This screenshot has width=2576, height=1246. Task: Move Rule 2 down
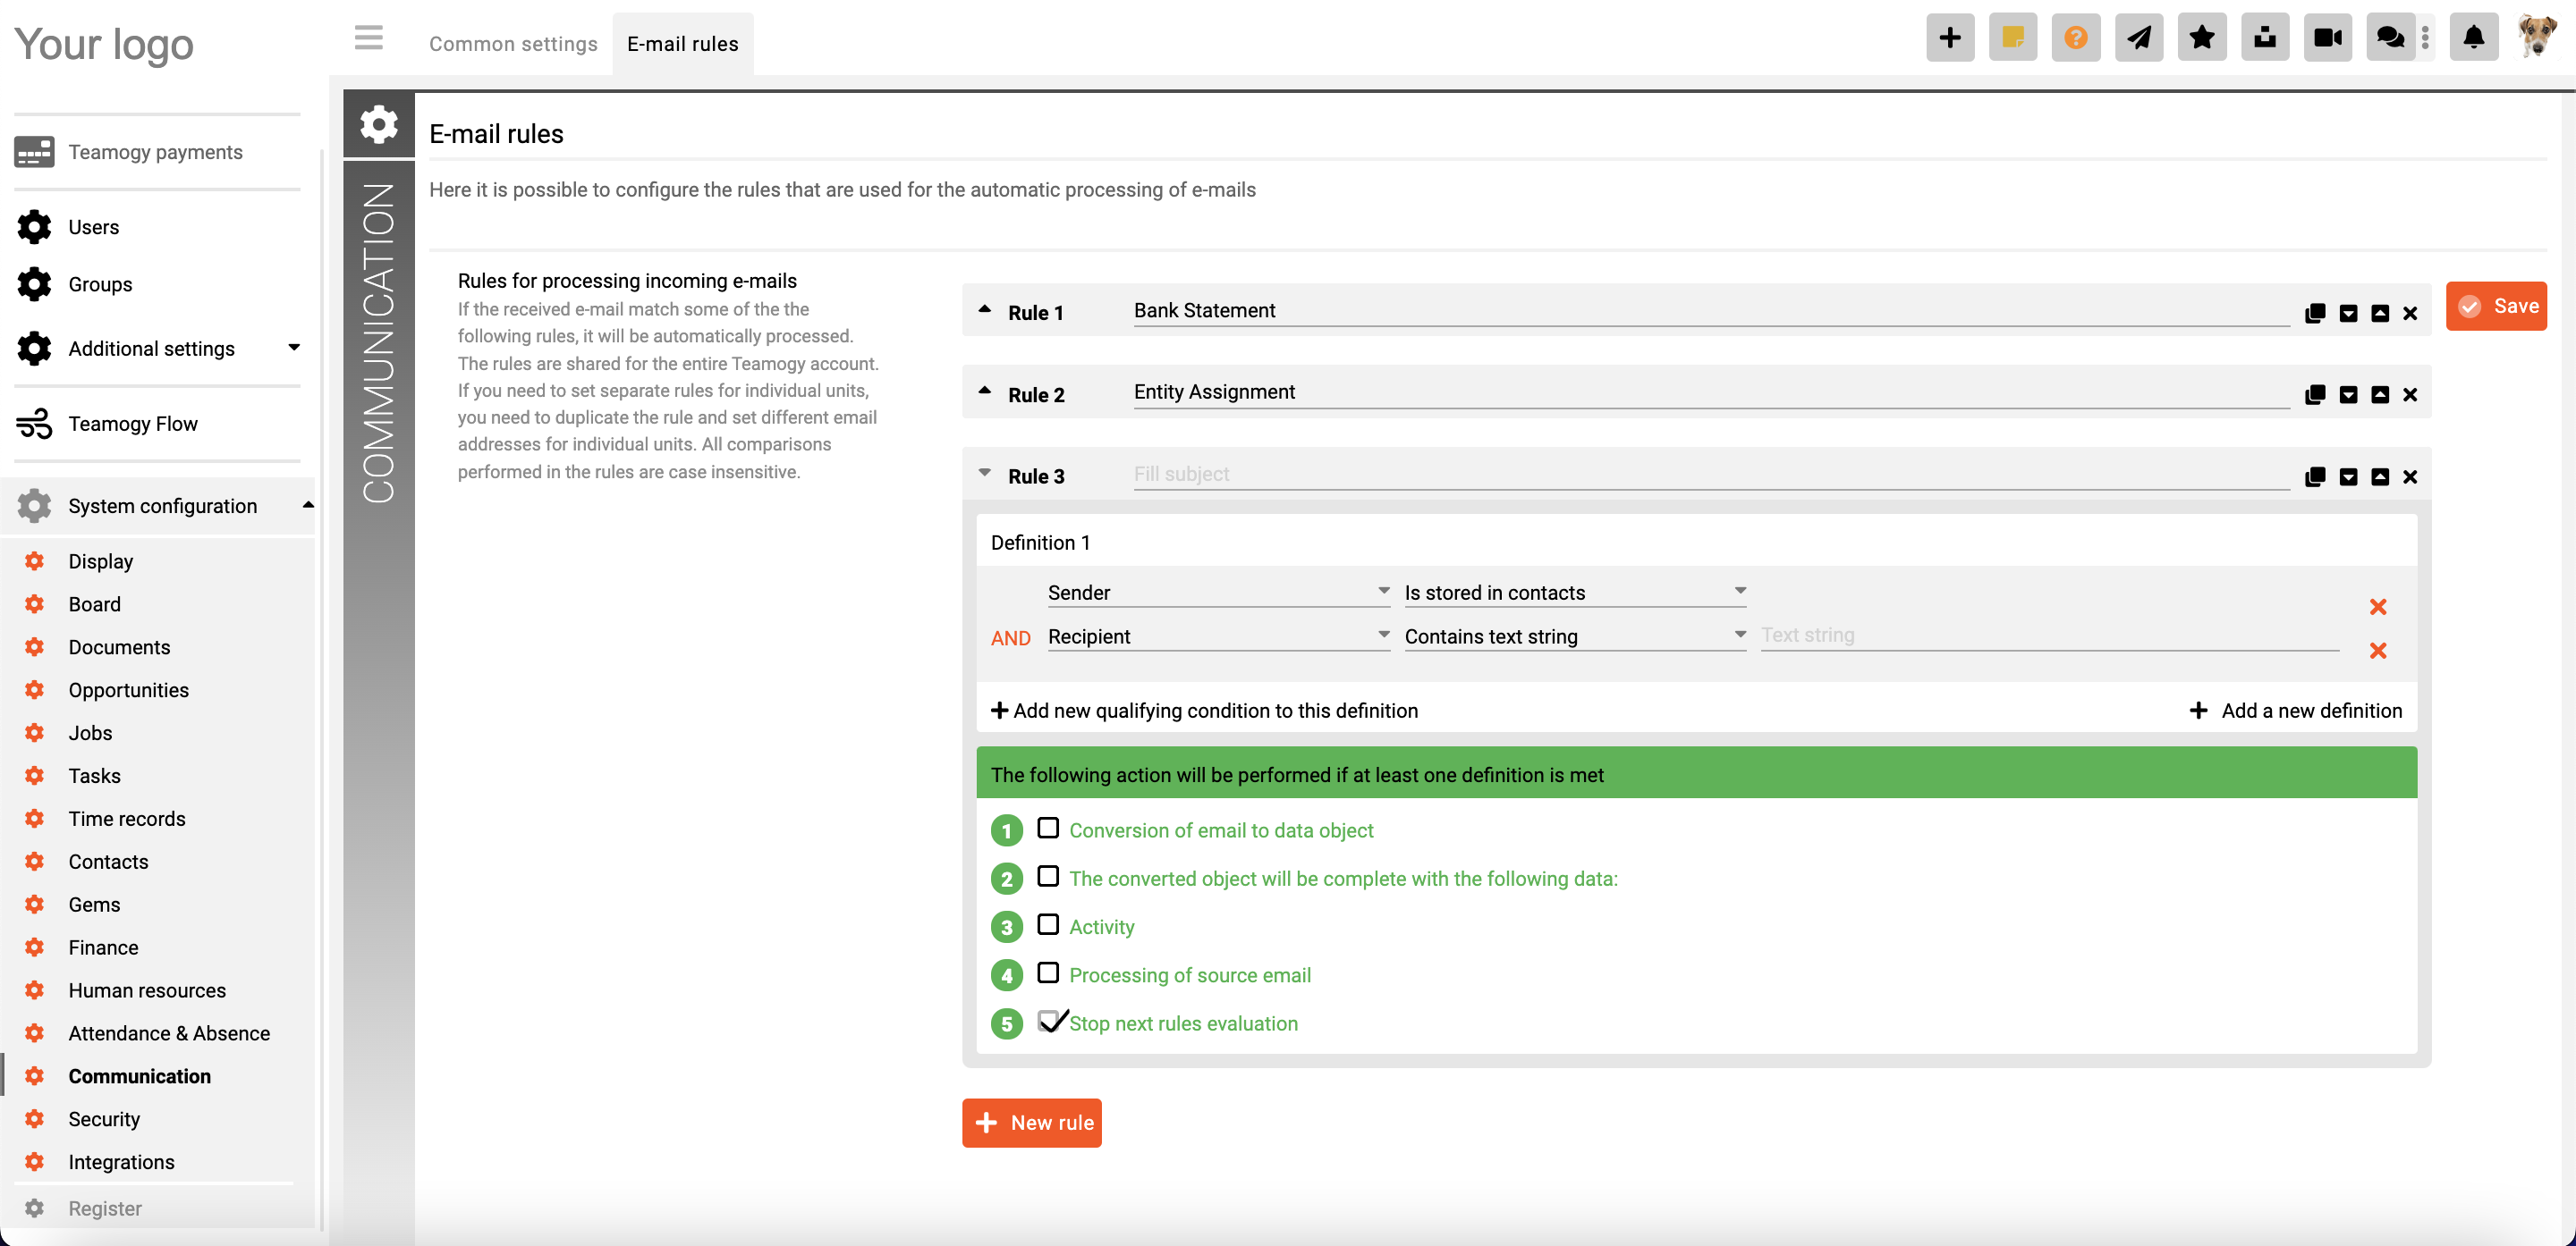pyautogui.click(x=2347, y=395)
